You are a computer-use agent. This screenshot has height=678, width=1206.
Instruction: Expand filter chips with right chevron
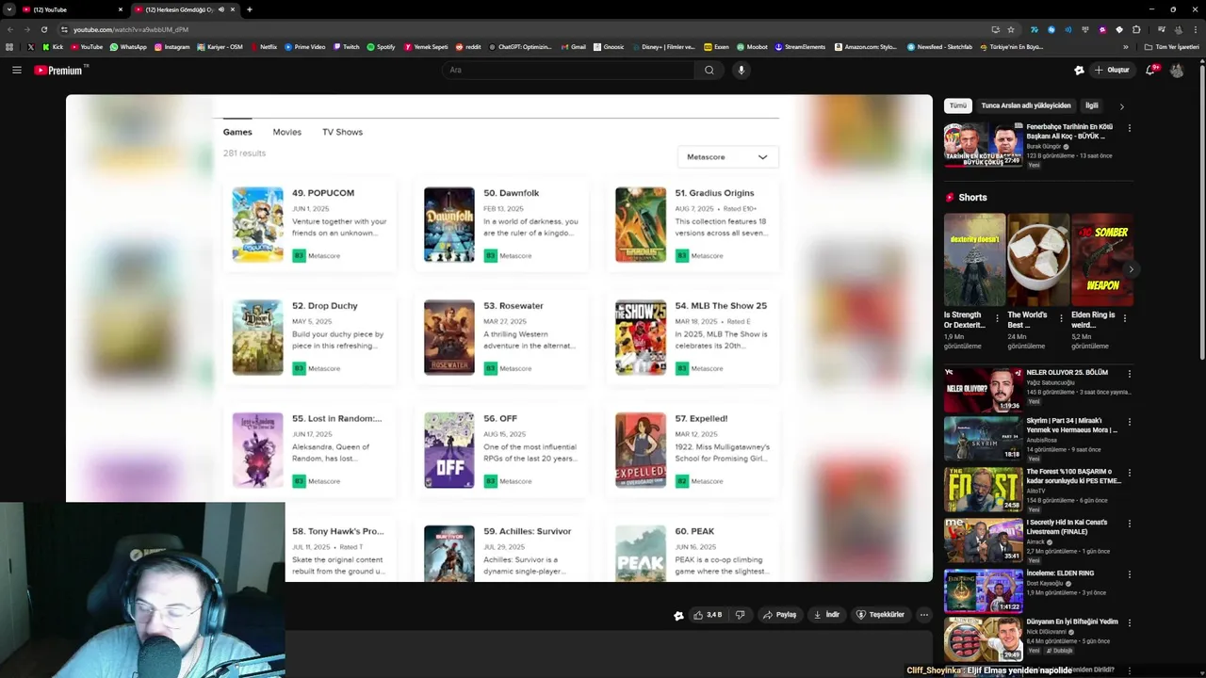pyautogui.click(x=1121, y=106)
